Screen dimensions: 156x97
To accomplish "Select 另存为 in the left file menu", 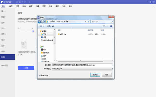I will pyautogui.click(x=4, y=34).
